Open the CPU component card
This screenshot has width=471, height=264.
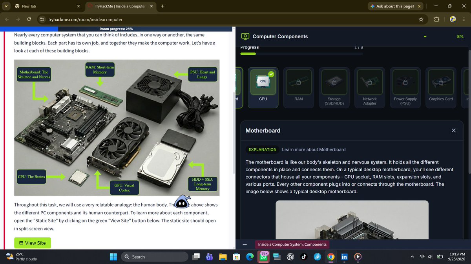263,88
